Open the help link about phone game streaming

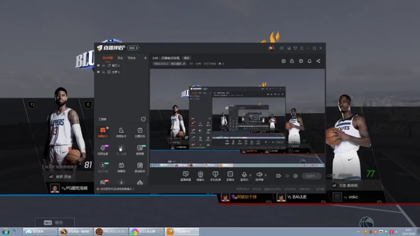click(x=117, y=189)
